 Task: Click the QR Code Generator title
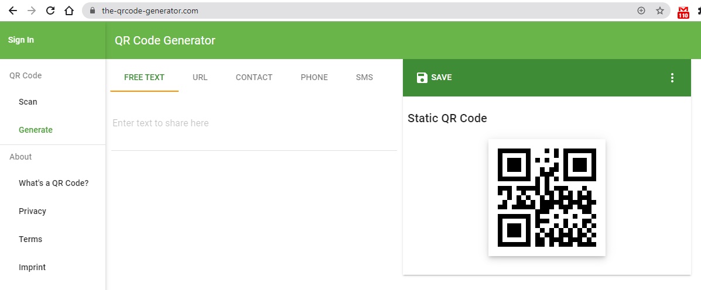tap(165, 40)
